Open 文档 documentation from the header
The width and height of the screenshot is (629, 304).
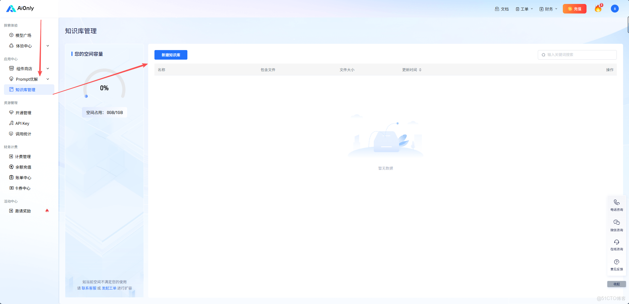coord(502,9)
